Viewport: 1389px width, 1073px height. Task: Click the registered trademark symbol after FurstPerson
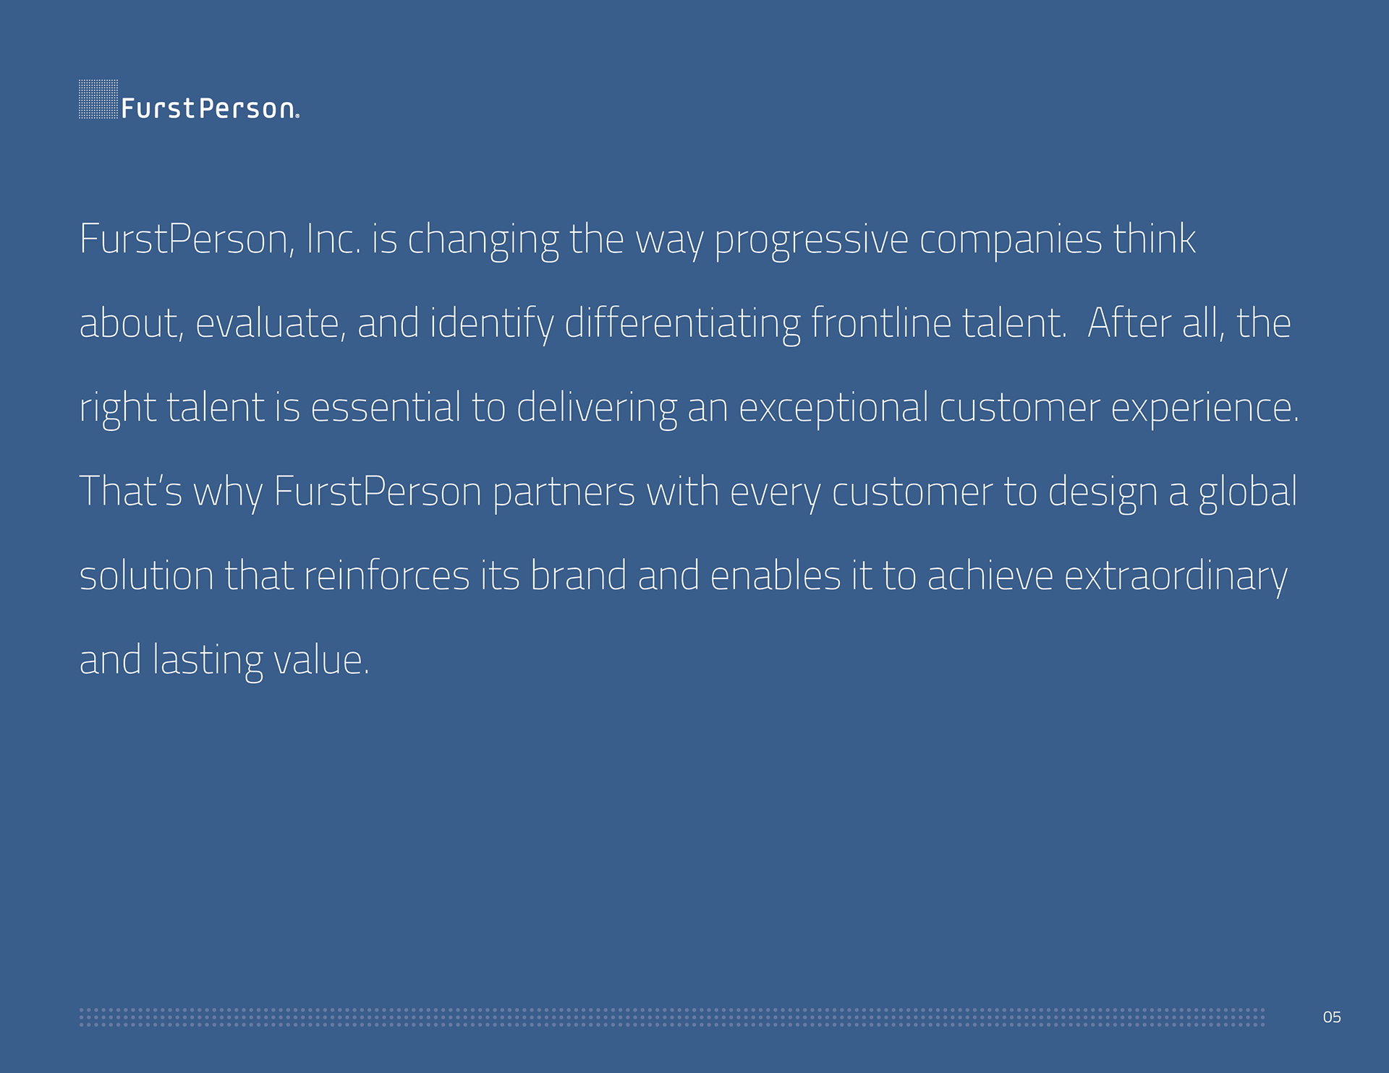[x=297, y=116]
